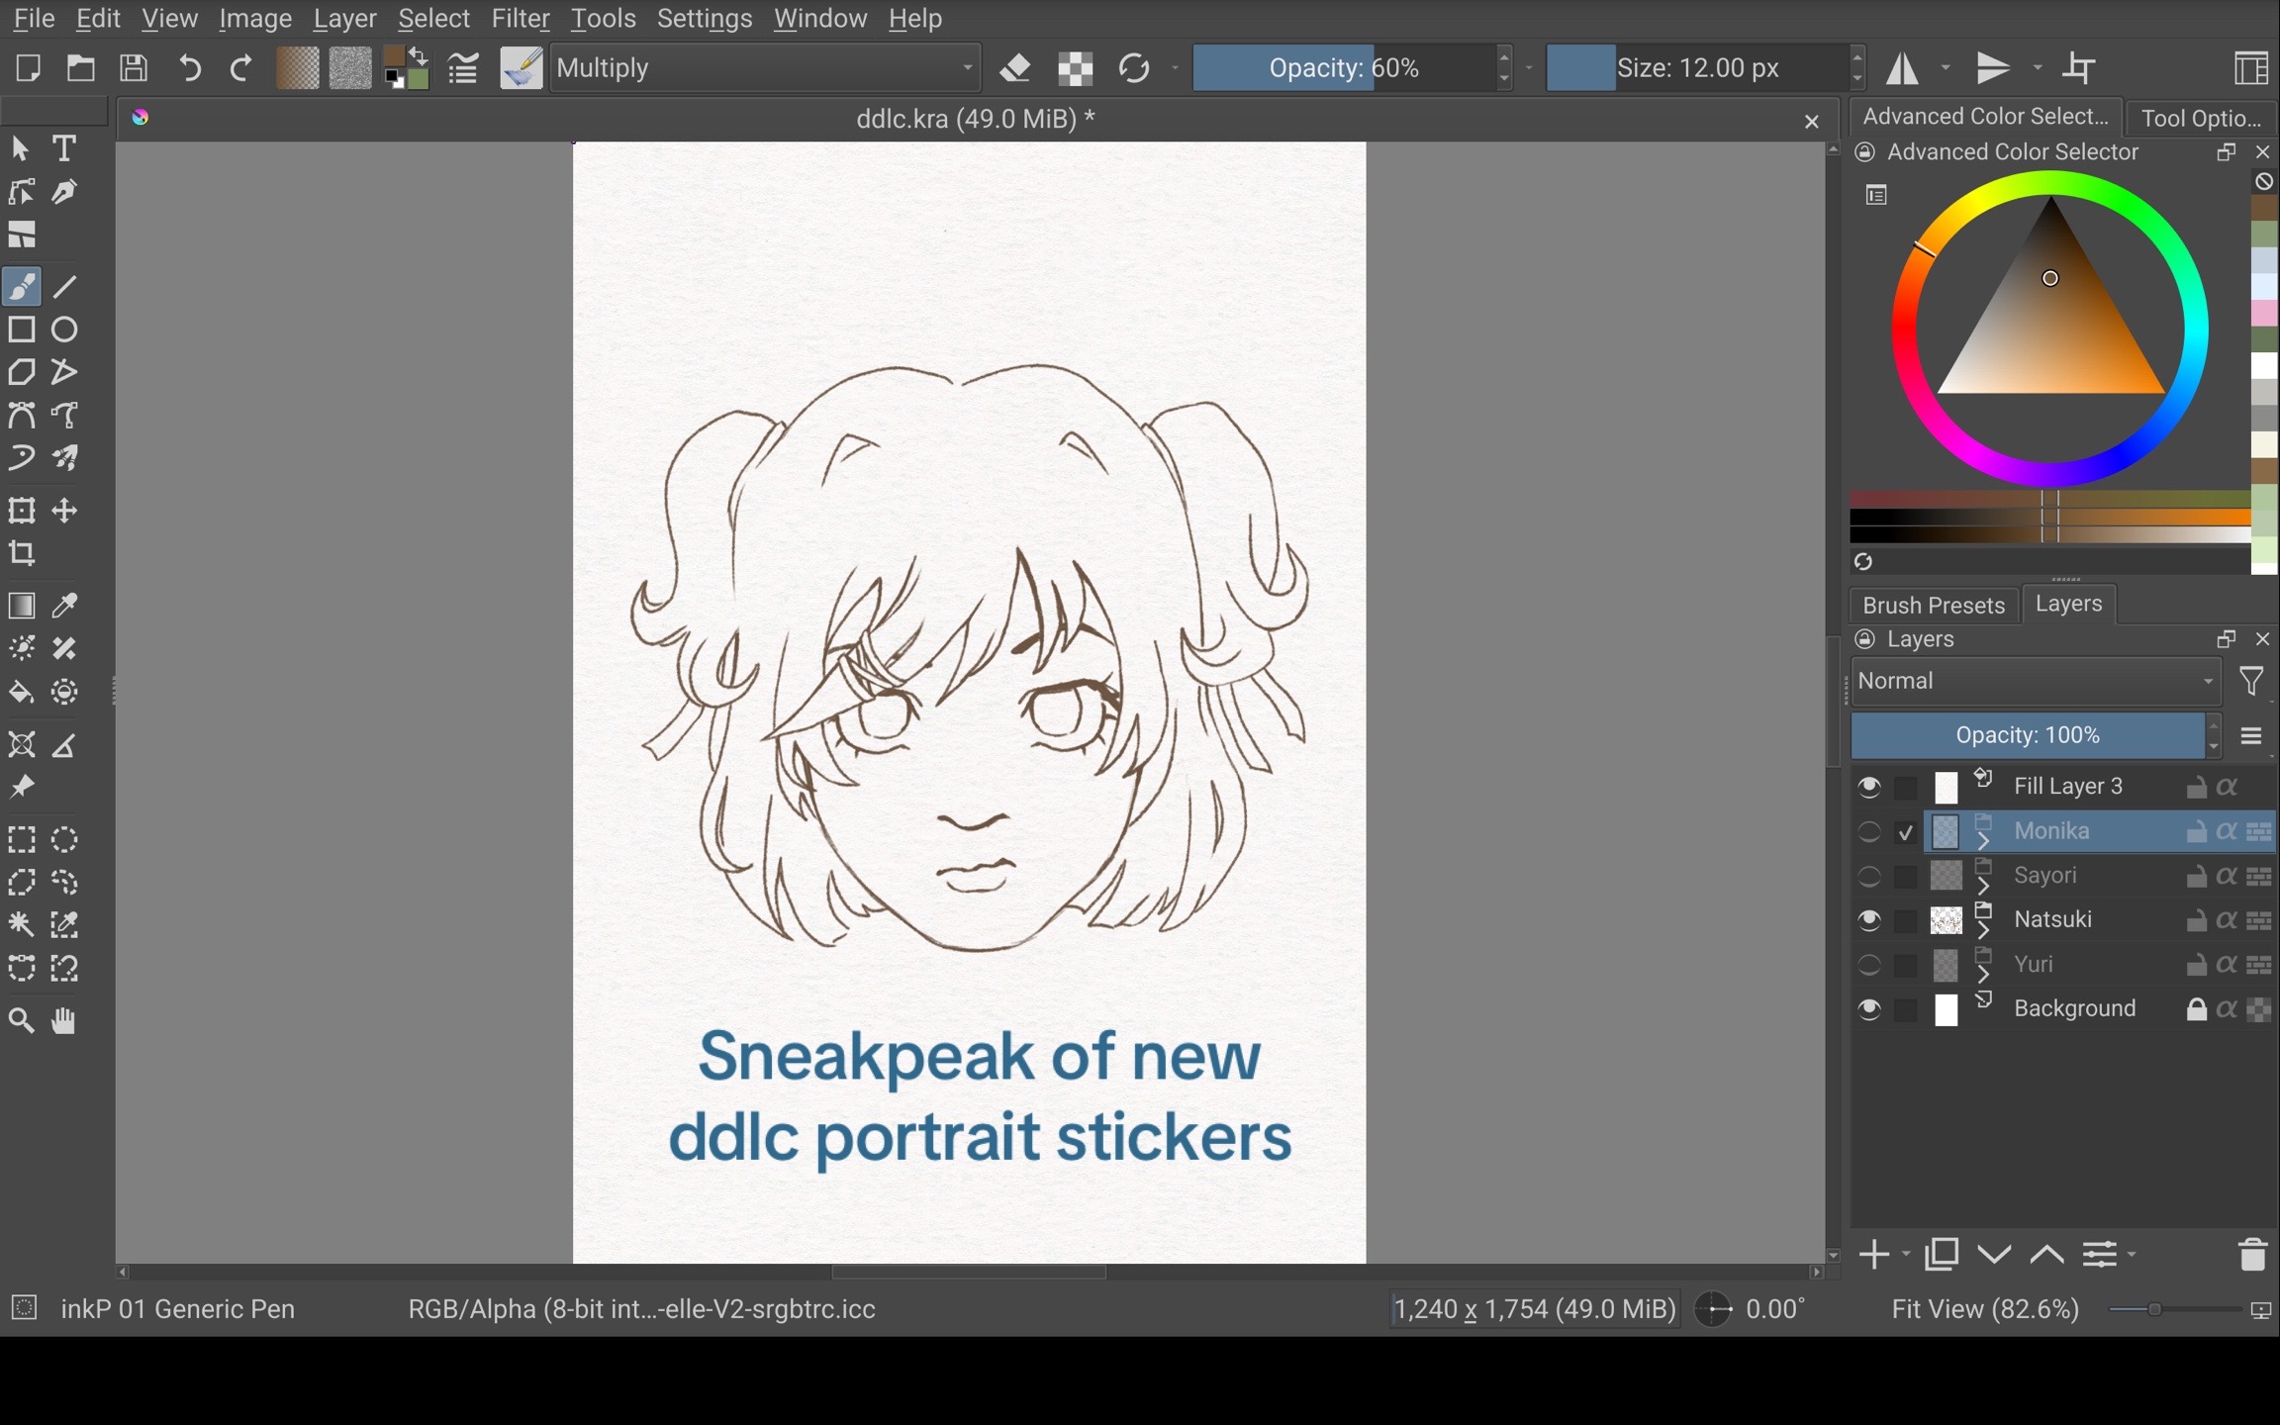
Task: Save the document with floppy icon
Action: click(134, 68)
